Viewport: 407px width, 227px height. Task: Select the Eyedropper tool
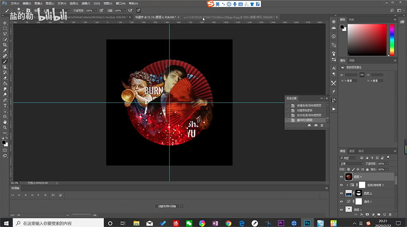pyautogui.click(x=5, y=50)
